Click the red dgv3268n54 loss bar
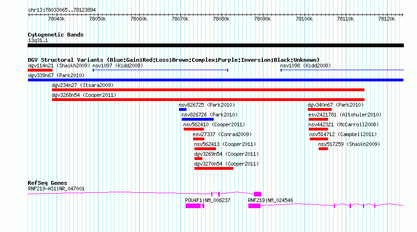Viewport: 417px width, 232px height. [208, 100]
